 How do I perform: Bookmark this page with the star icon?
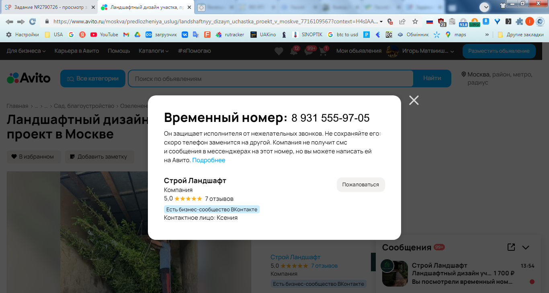click(415, 22)
